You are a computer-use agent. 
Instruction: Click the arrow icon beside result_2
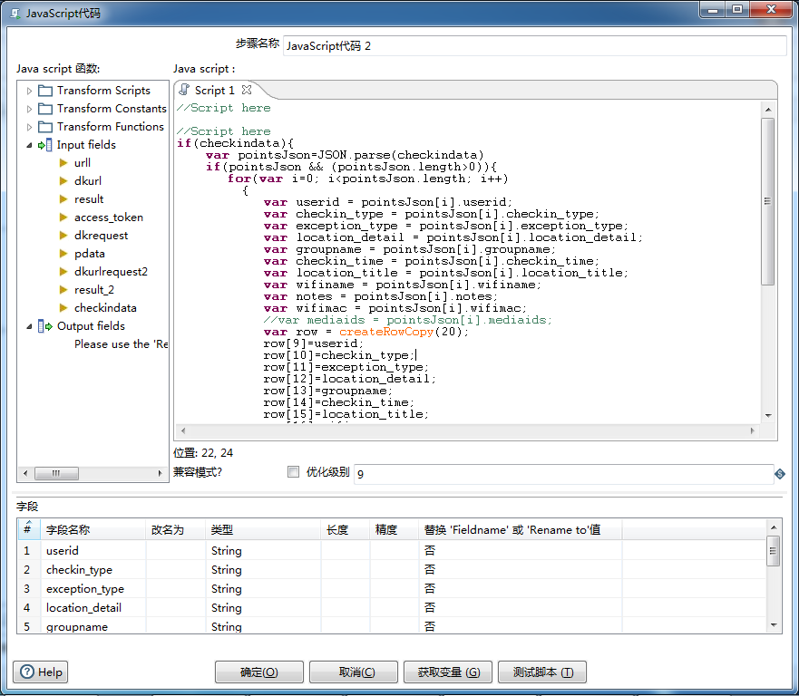click(x=63, y=290)
